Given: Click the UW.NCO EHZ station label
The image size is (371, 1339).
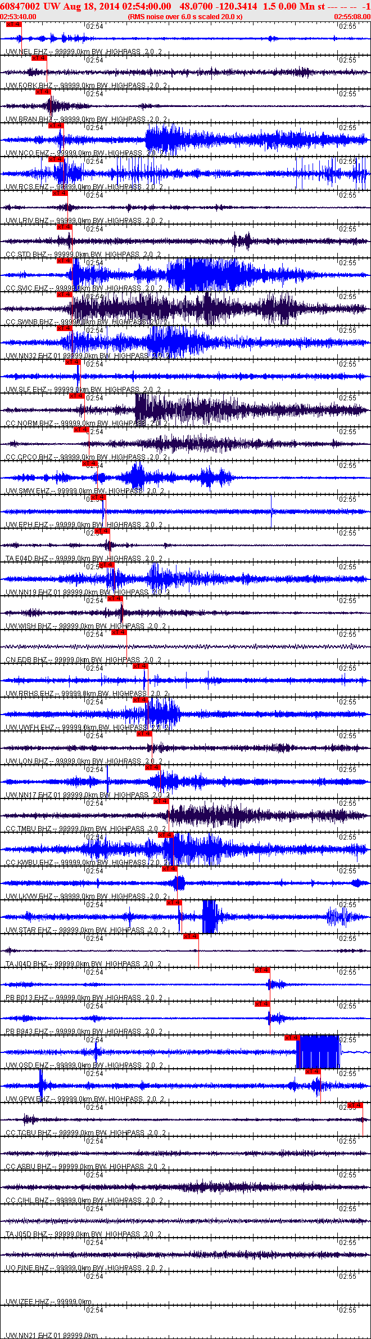Looking at the screenshot, I should coord(27,153).
